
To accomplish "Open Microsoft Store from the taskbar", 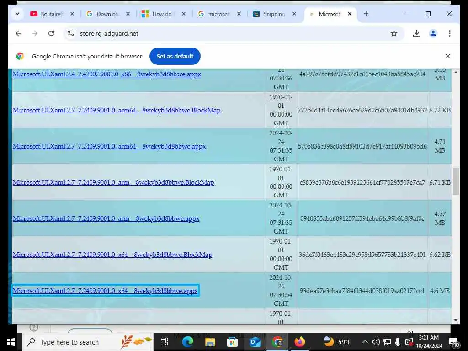I will coord(232,342).
